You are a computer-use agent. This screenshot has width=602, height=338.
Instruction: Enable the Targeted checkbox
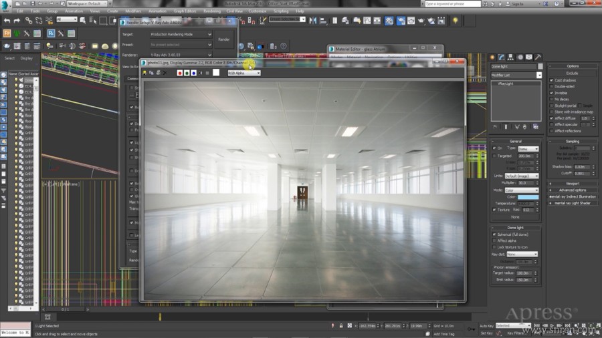click(x=494, y=156)
